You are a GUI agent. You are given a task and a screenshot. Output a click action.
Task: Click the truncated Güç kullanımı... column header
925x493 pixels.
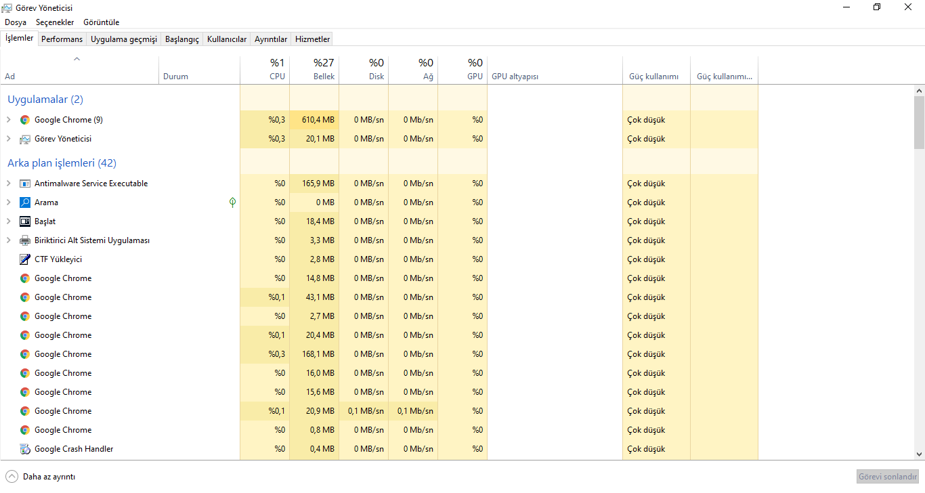pyautogui.click(x=725, y=70)
